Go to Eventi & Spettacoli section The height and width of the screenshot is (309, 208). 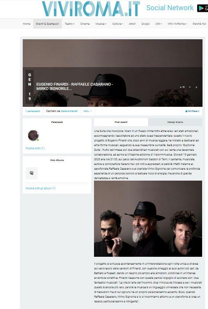tap(47, 24)
